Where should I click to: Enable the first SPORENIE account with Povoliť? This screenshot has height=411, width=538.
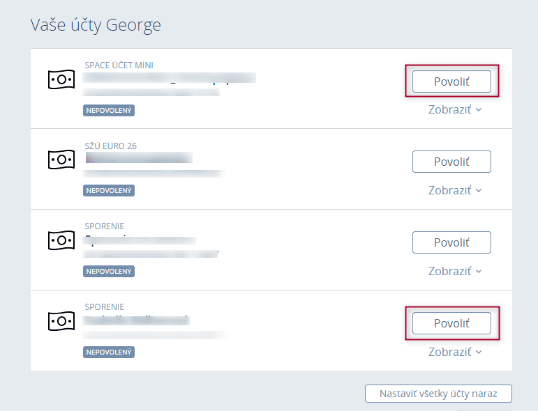(451, 242)
